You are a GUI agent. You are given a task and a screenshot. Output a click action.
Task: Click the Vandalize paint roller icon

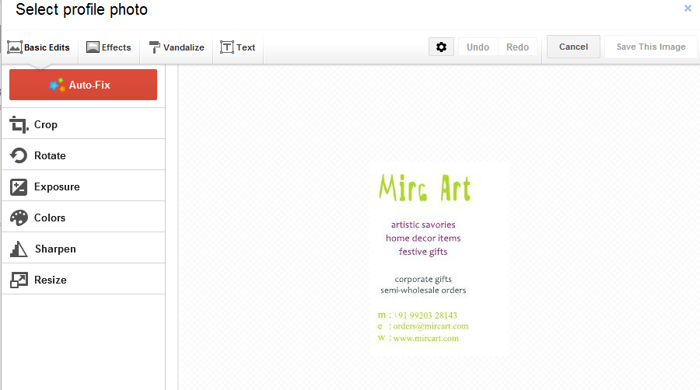[x=155, y=47]
